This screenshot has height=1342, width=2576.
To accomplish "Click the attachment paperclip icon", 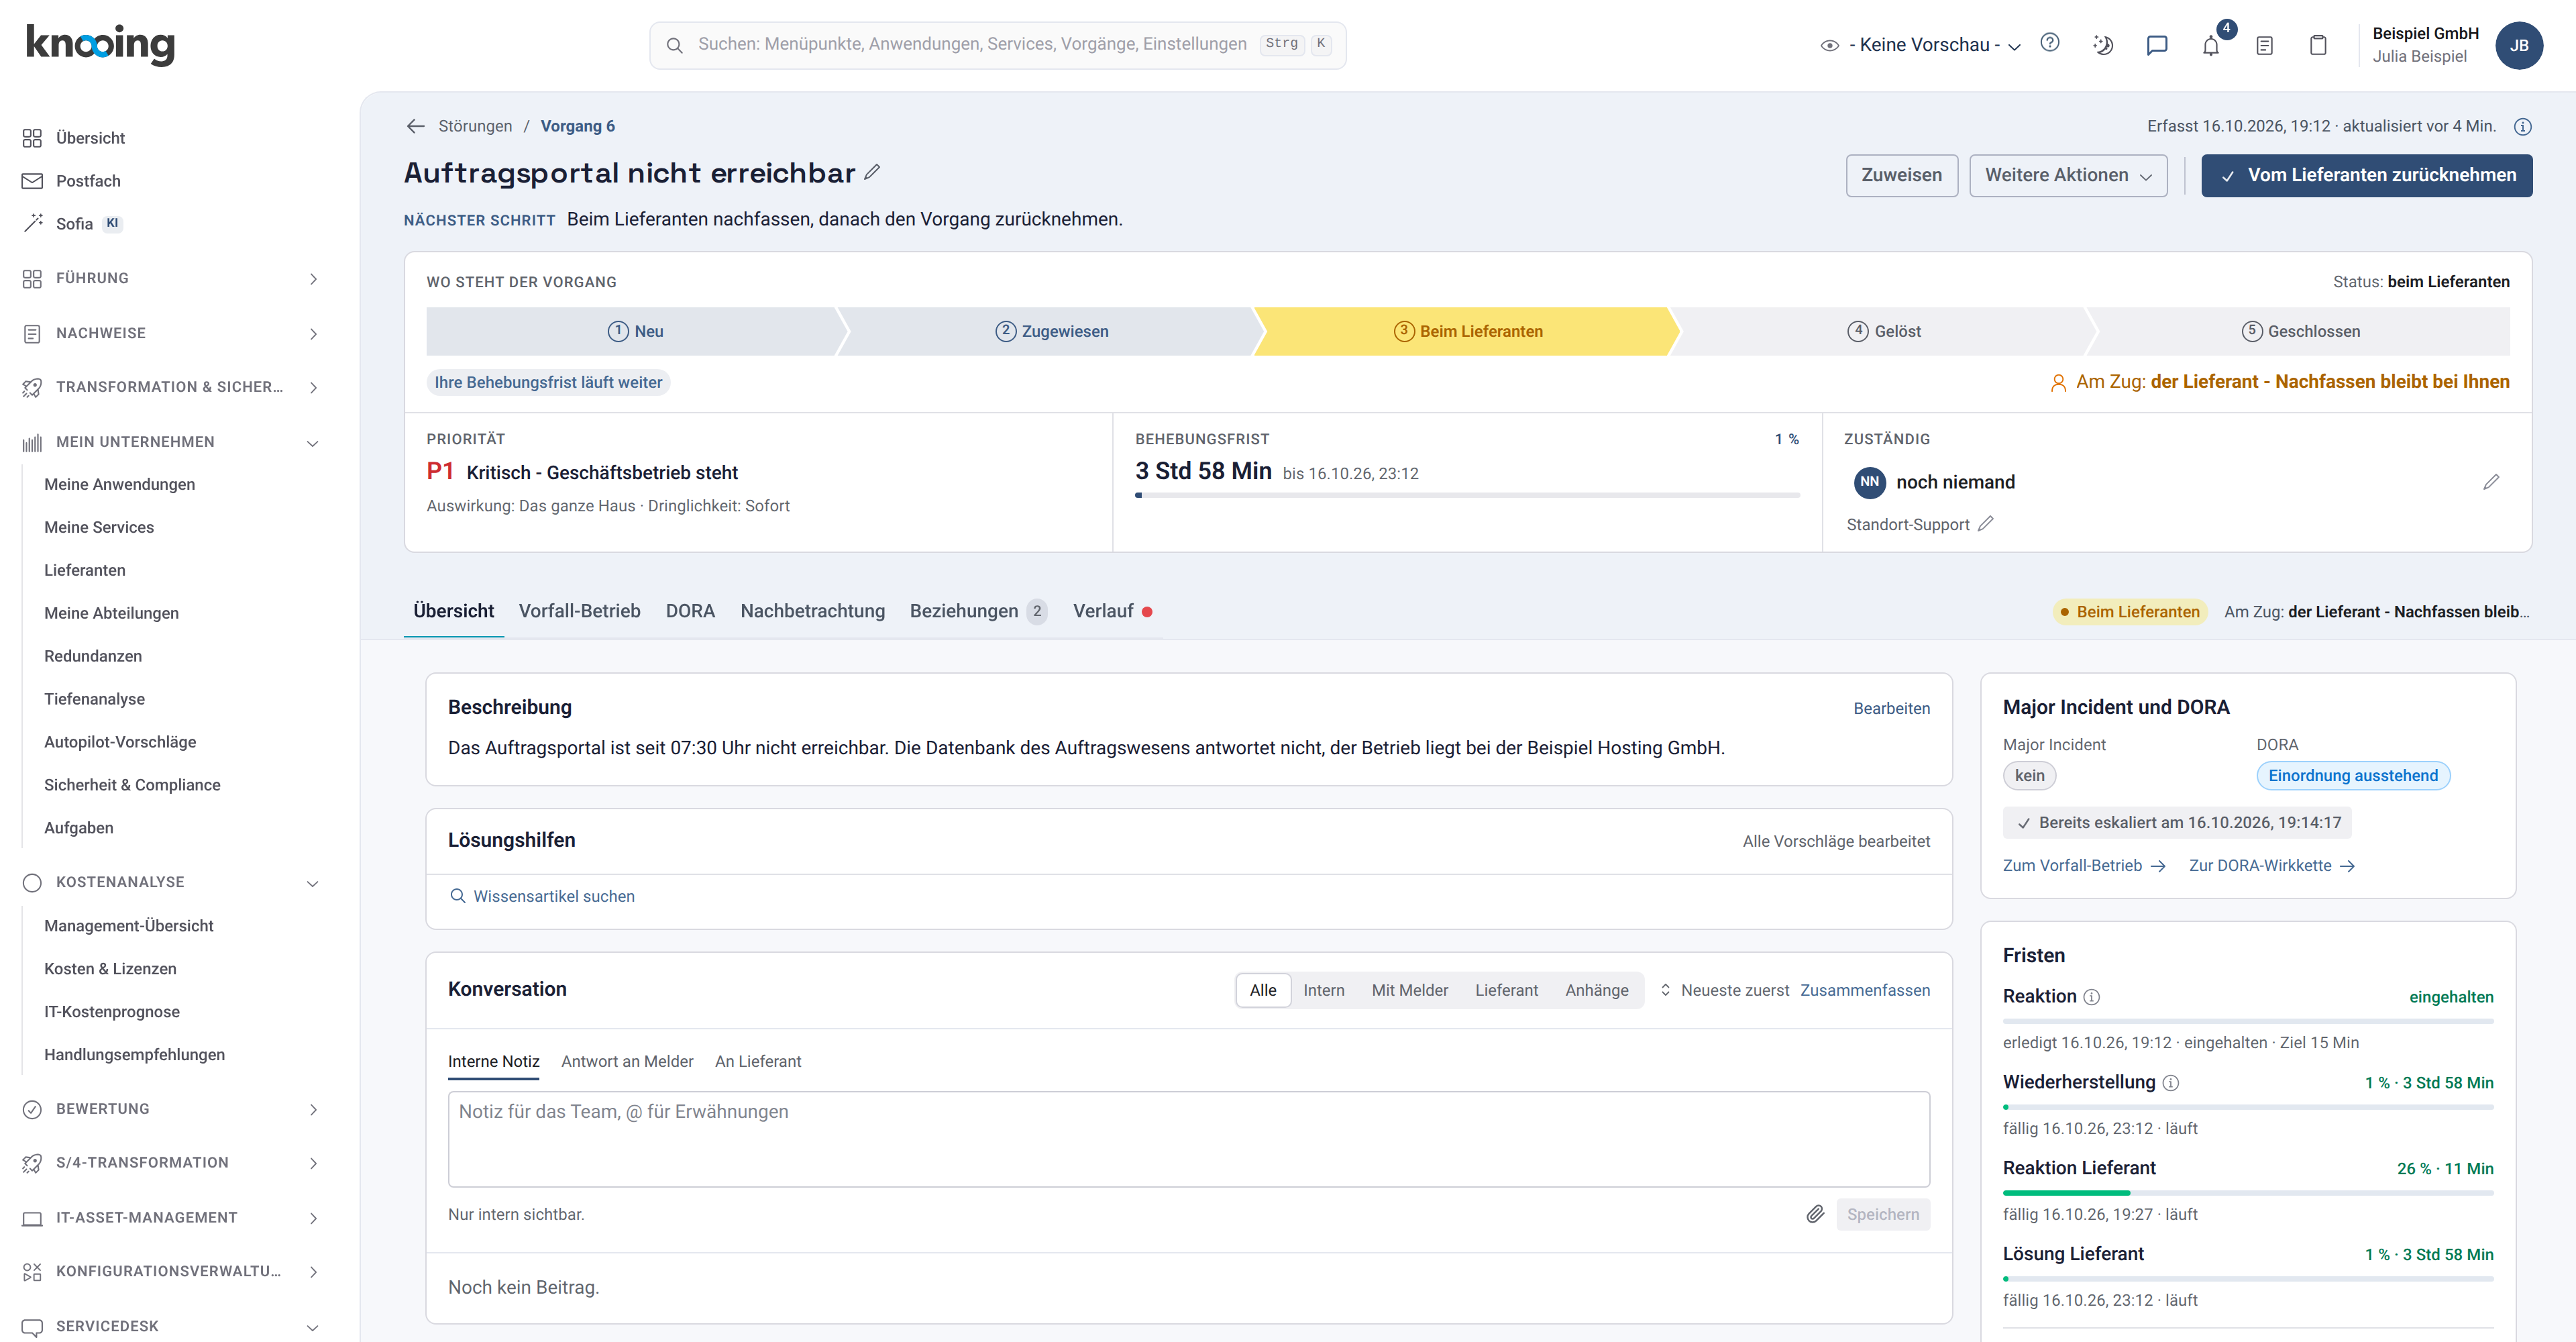I will tap(1815, 1214).
